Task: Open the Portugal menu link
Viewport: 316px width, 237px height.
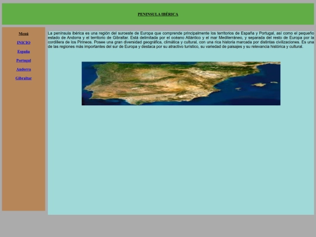Action: (x=23, y=60)
